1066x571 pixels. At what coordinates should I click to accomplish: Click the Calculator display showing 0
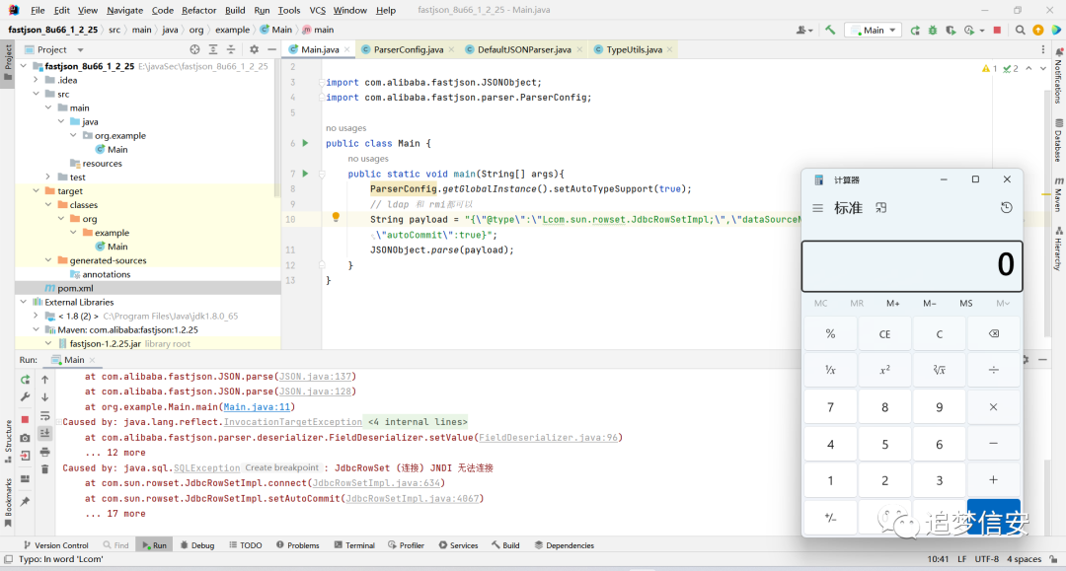912,265
